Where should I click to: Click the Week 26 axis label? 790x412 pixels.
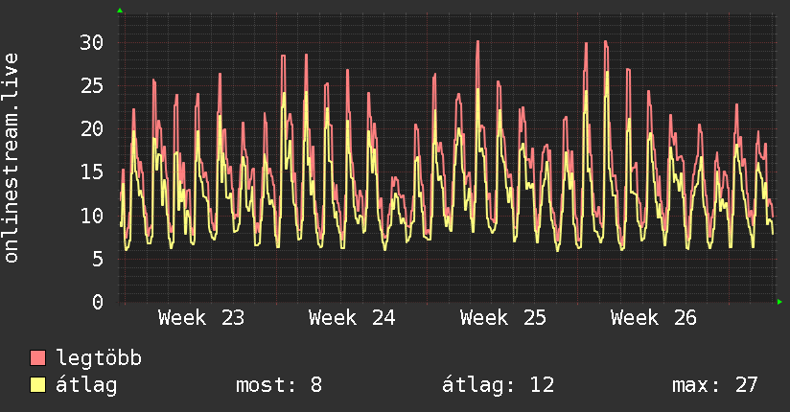point(654,318)
